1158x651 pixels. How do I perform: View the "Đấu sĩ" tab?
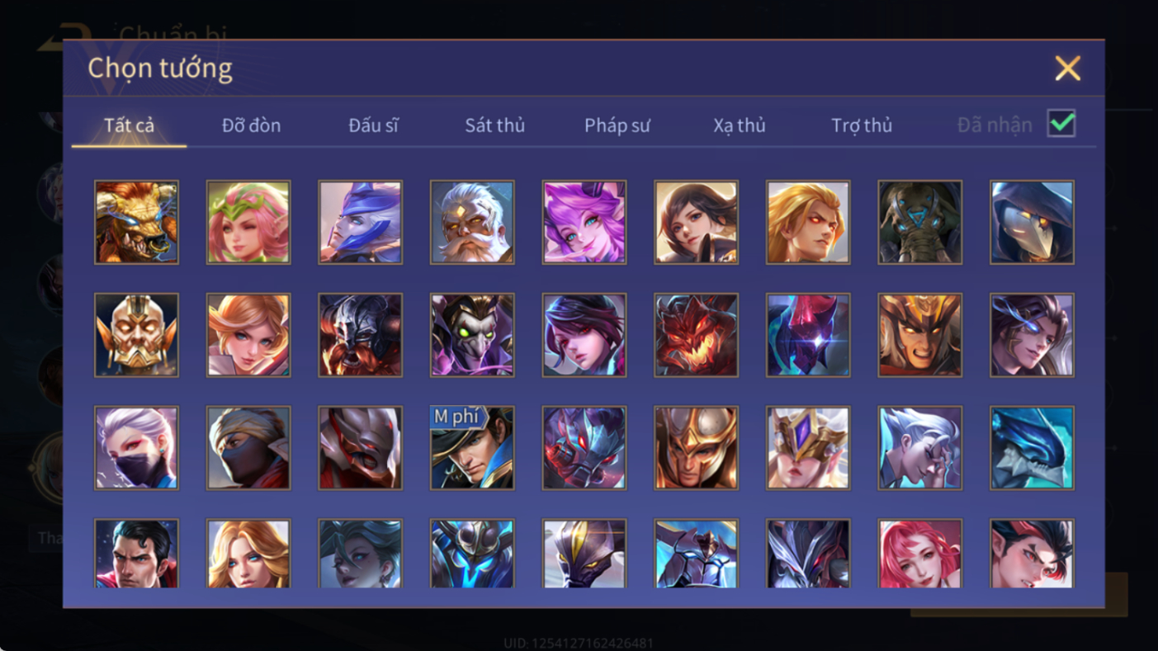(x=373, y=125)
